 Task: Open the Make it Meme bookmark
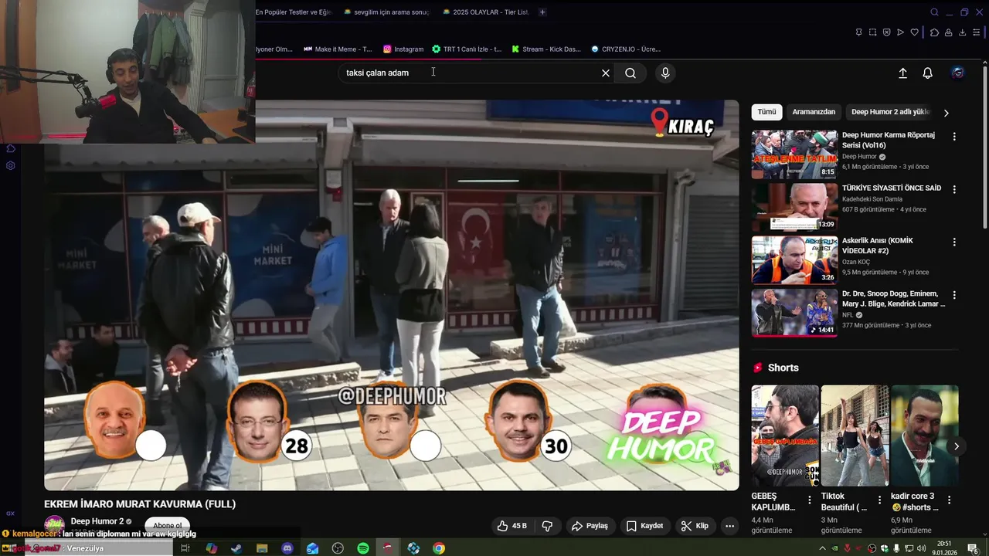pyautogui.click(x=338, y=49)
